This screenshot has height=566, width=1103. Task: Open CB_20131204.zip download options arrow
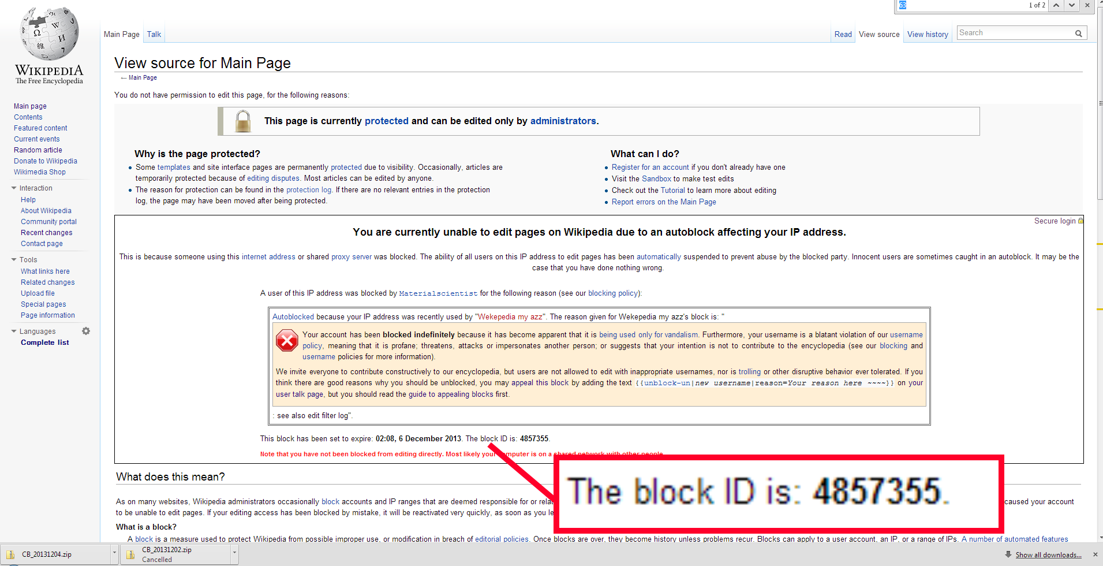(x=114, y=553)
